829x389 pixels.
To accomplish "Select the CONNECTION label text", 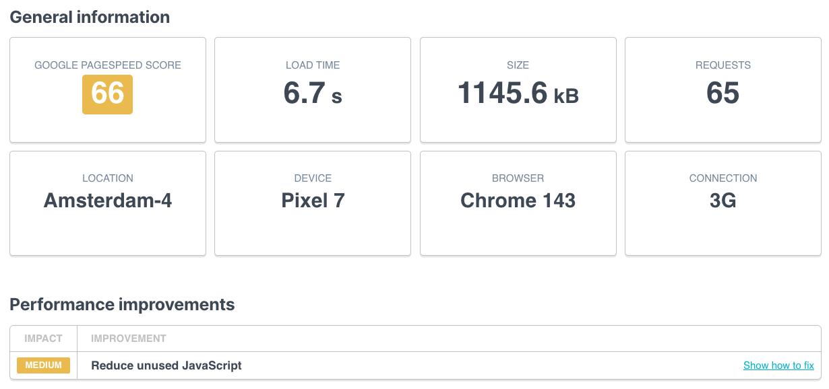I will [x=723, y=178].
